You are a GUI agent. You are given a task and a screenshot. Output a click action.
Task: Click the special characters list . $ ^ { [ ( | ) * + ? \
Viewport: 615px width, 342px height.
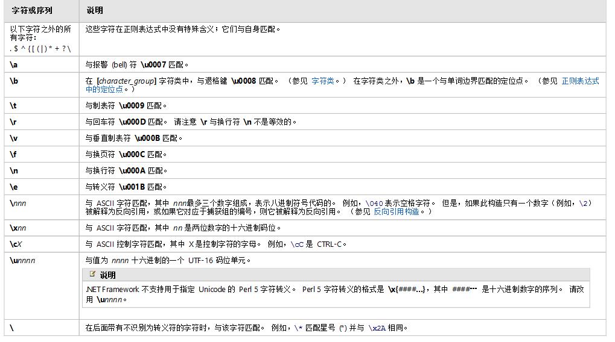(40, 49)
